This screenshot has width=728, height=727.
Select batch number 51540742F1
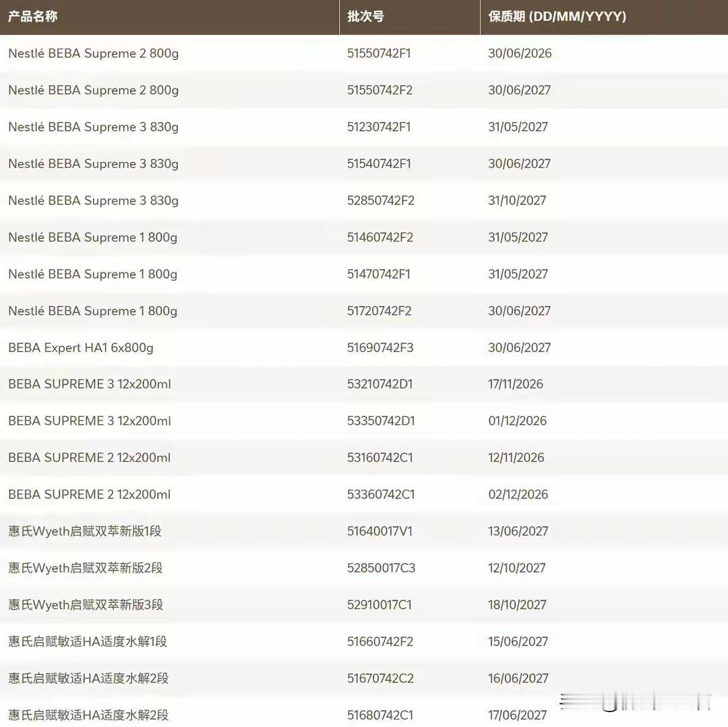(379, 163)
